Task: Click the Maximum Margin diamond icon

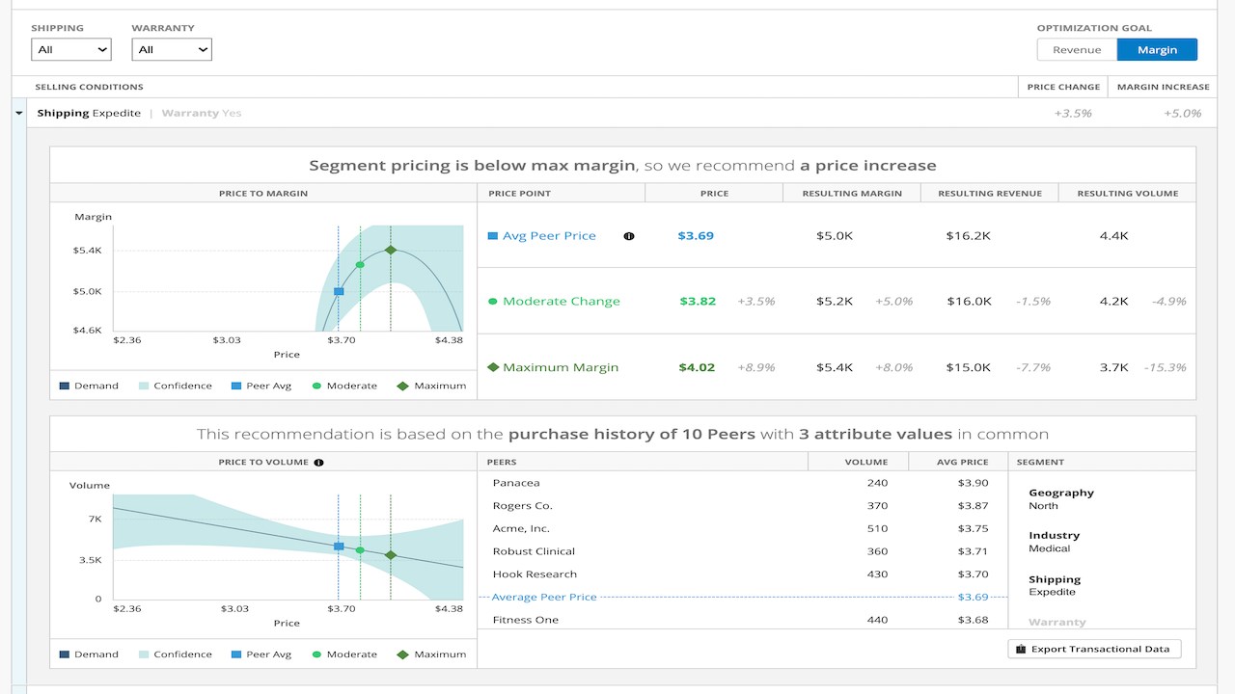Action: pyautogui.click(x=493, y=367)
